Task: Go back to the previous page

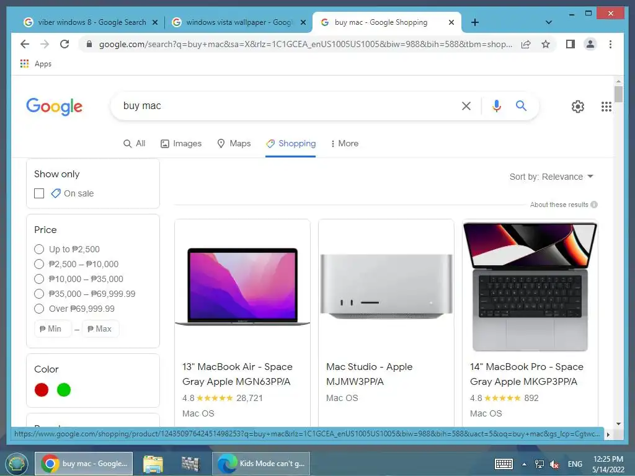Action: (25, 44)
